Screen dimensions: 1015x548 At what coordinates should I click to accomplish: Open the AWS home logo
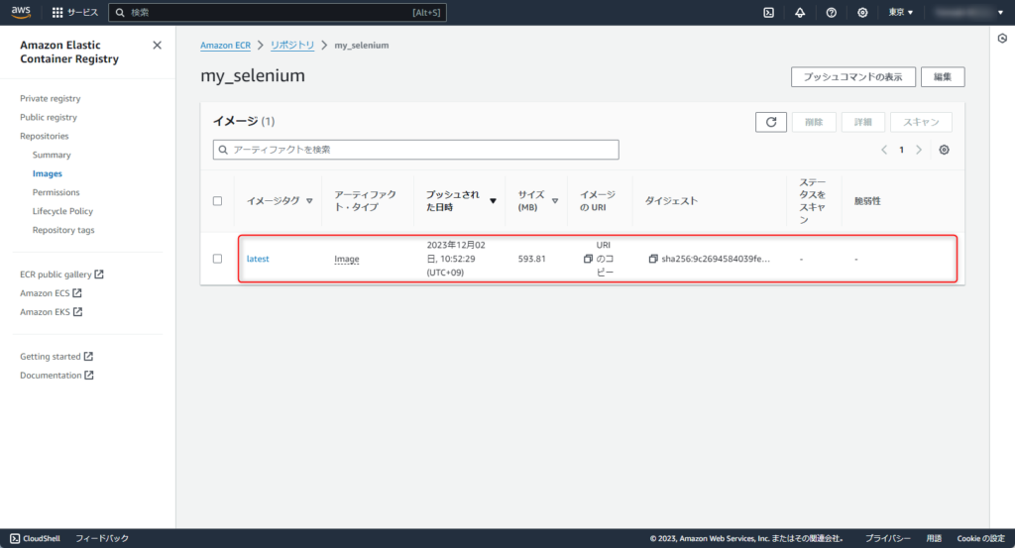(21, 12)
